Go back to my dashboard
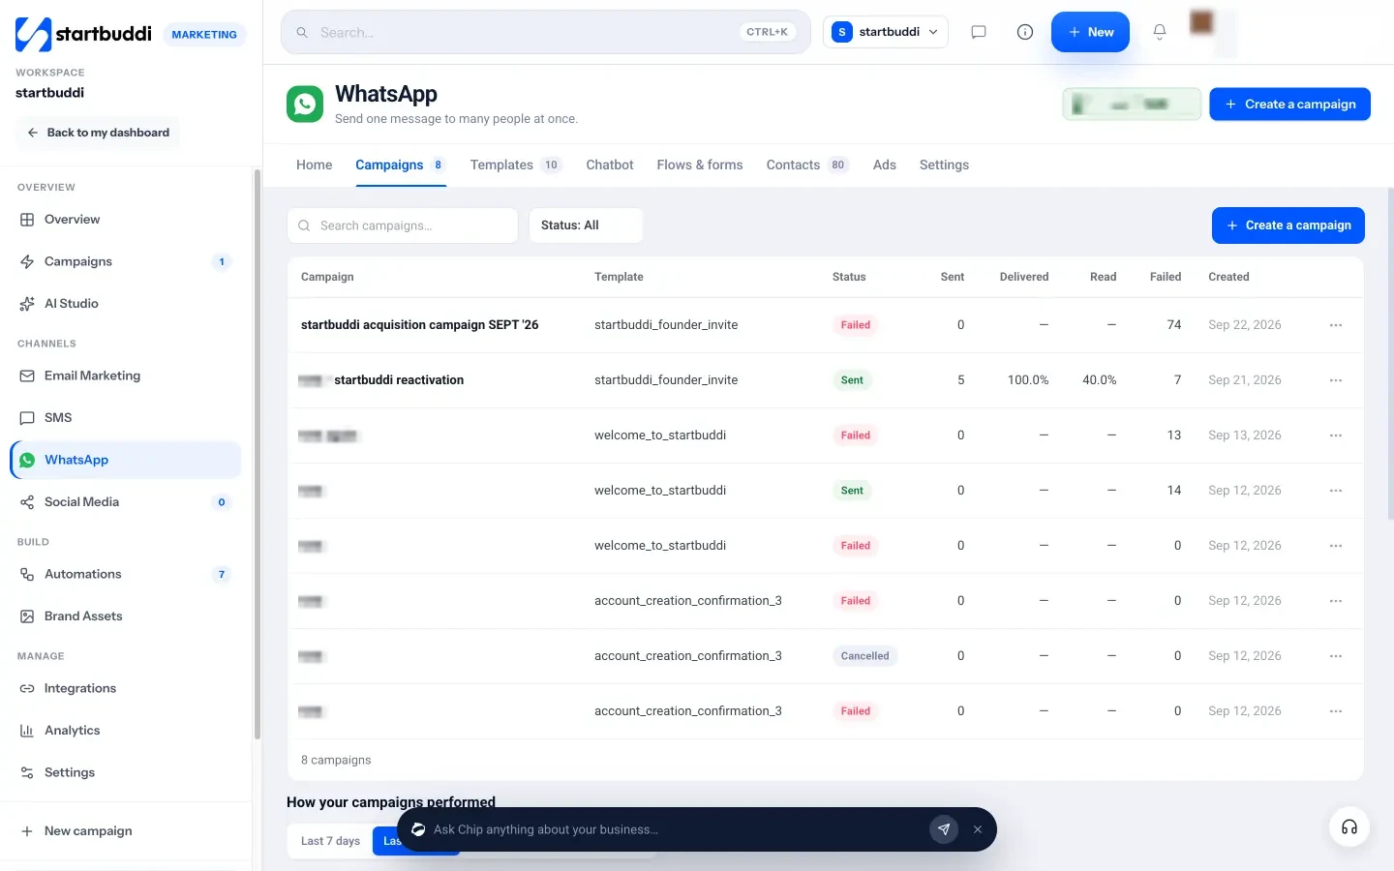 pos(98,133)
